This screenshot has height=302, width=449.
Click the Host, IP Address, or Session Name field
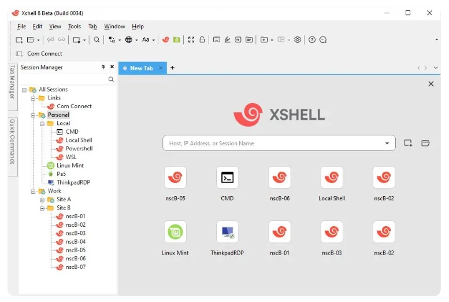pyautogui.click(x=279, y=143)
